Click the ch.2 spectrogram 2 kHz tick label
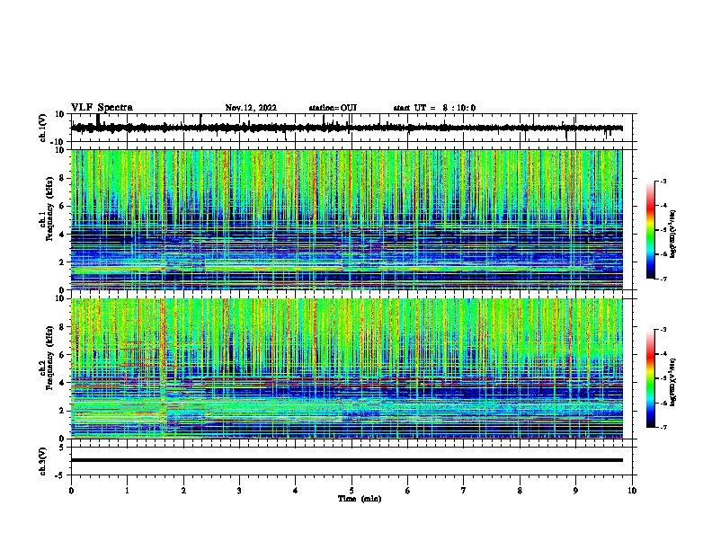This screenshot has height=550, width=712. pos(62,411)
